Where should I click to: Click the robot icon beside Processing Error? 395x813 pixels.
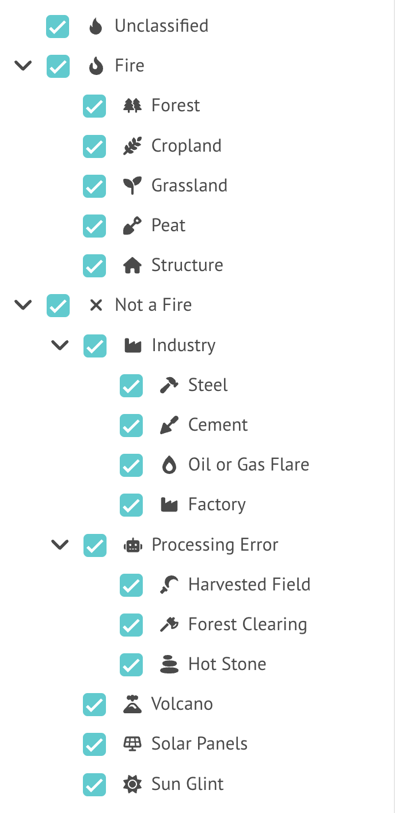[132, 544]
